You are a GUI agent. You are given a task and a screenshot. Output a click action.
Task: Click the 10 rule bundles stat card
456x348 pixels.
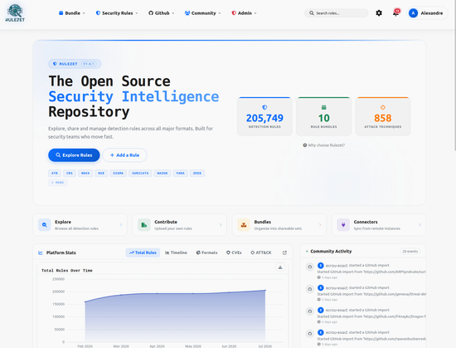[x=323, y=116]
